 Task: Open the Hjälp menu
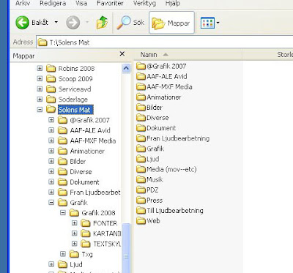point(173,3)
